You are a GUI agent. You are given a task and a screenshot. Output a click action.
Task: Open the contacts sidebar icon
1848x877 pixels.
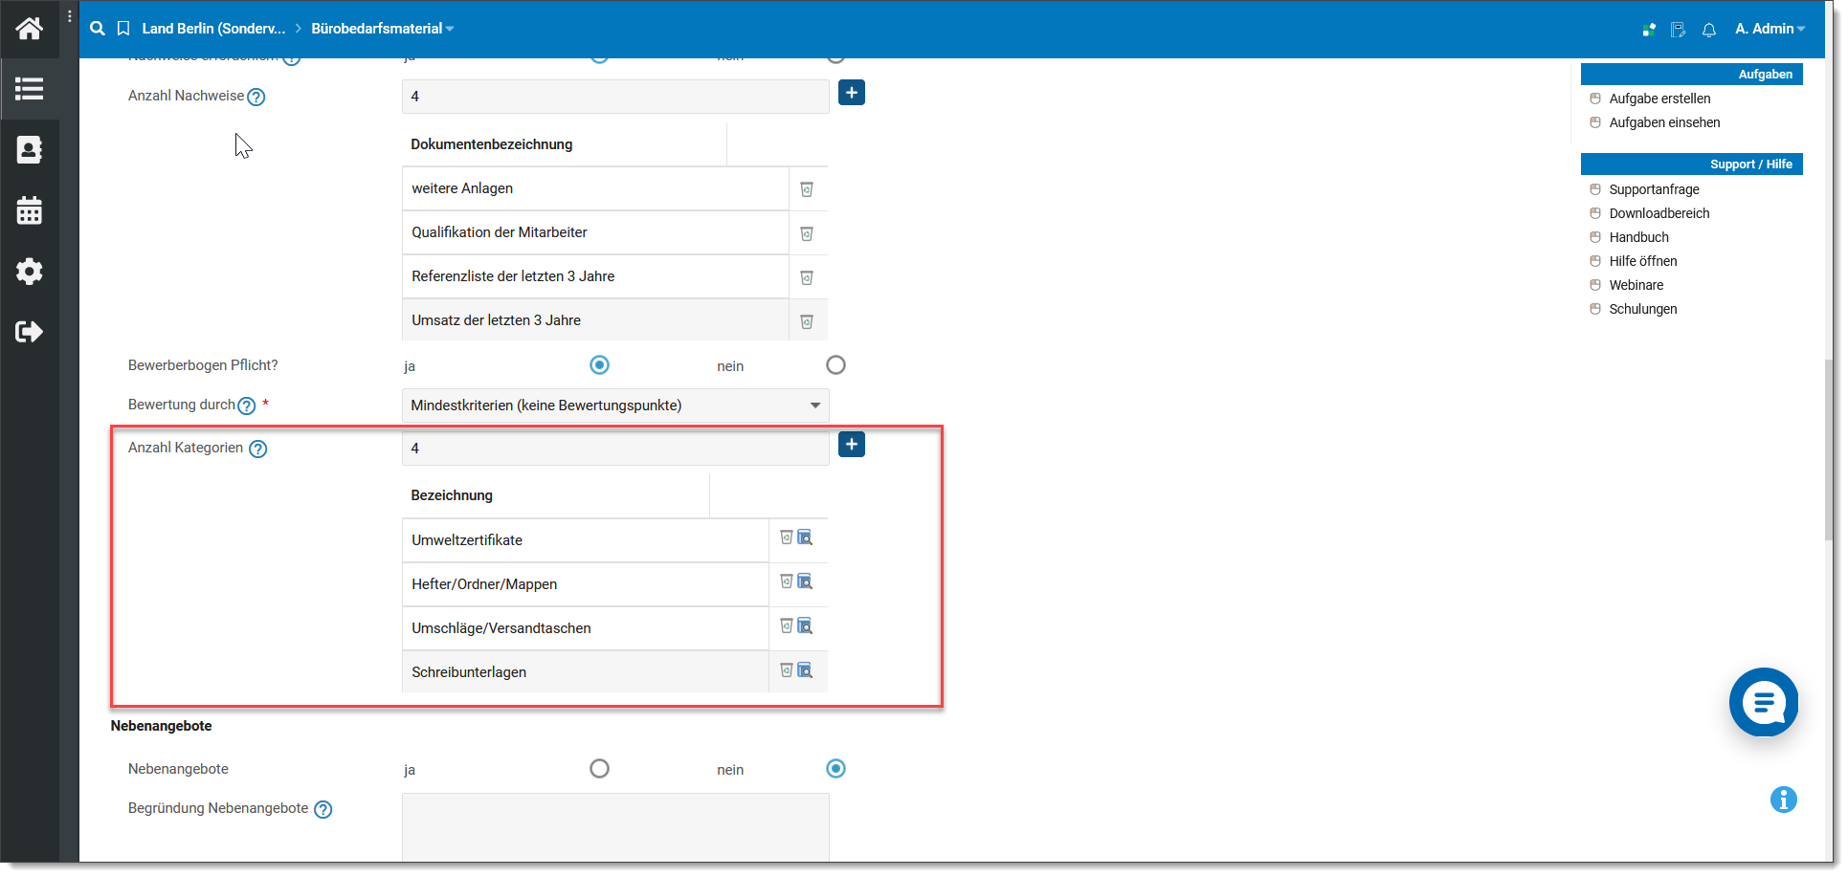pyautogui.click(x=29, y=150)
